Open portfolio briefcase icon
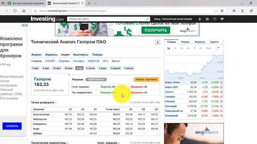257x144 pixels. coord(207,19)
